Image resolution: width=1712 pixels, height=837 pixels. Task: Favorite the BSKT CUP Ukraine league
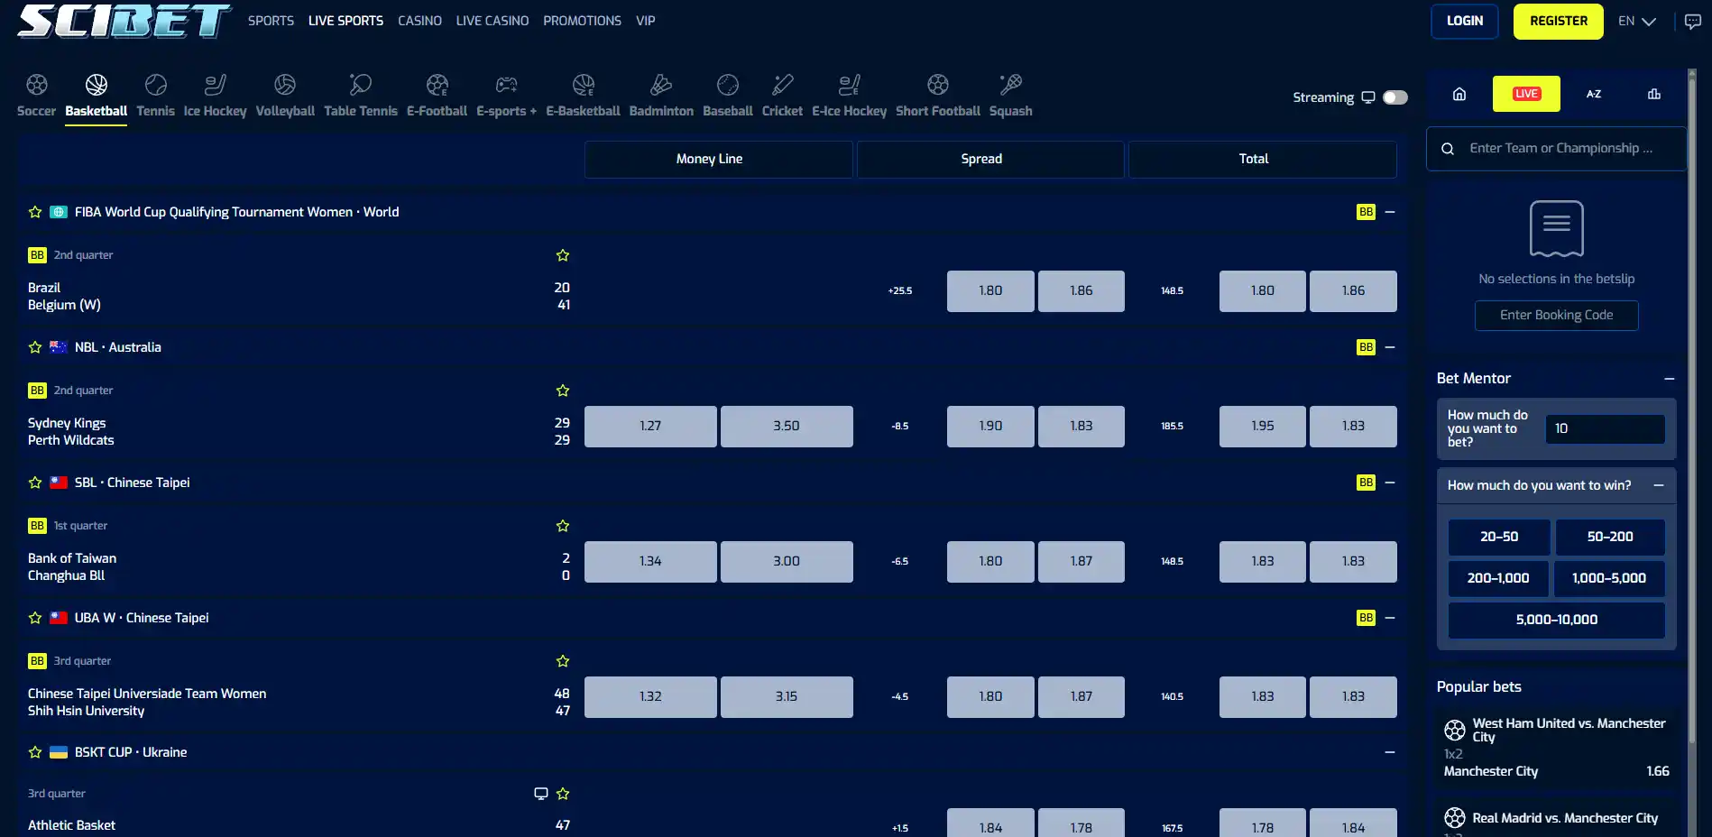[x=35, y=752]
